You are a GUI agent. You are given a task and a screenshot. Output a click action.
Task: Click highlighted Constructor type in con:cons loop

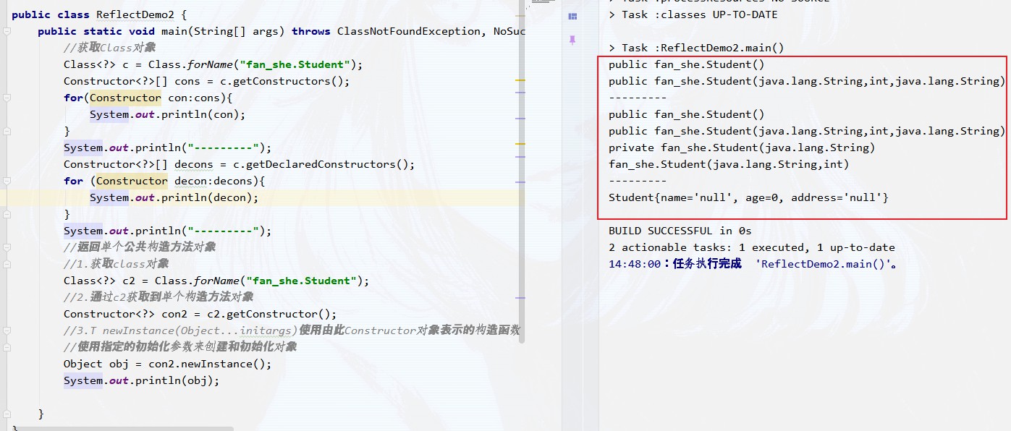126,98
